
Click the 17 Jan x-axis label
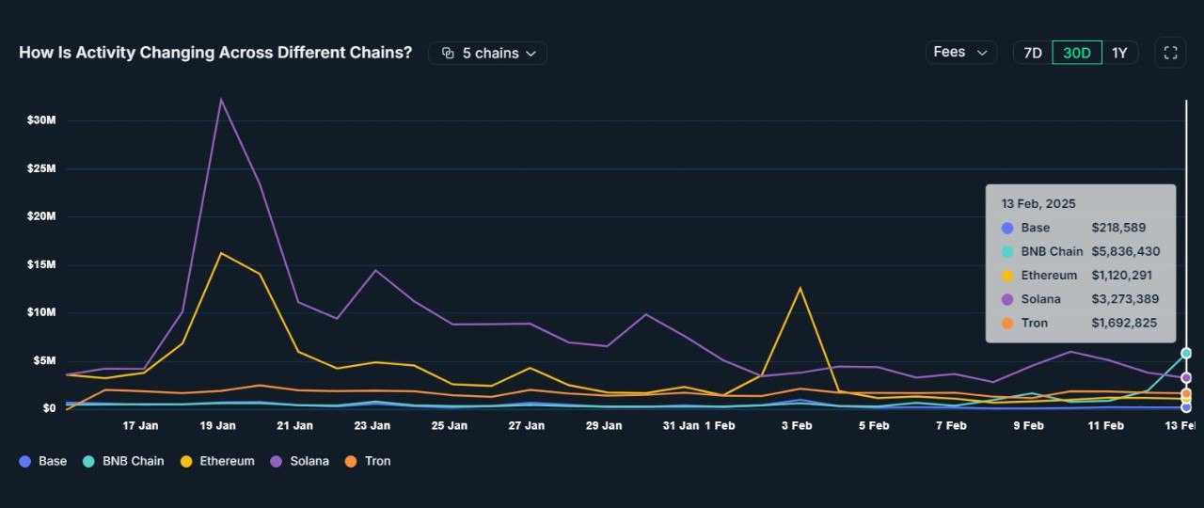pyautogui.click(x=140, y=426)
